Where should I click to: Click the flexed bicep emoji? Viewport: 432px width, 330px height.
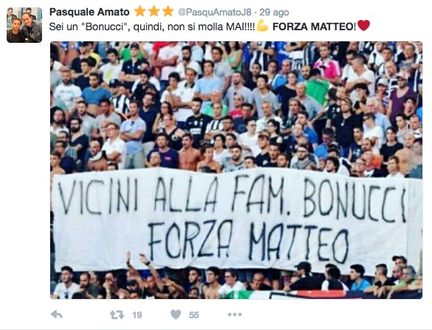click(263, 26)
